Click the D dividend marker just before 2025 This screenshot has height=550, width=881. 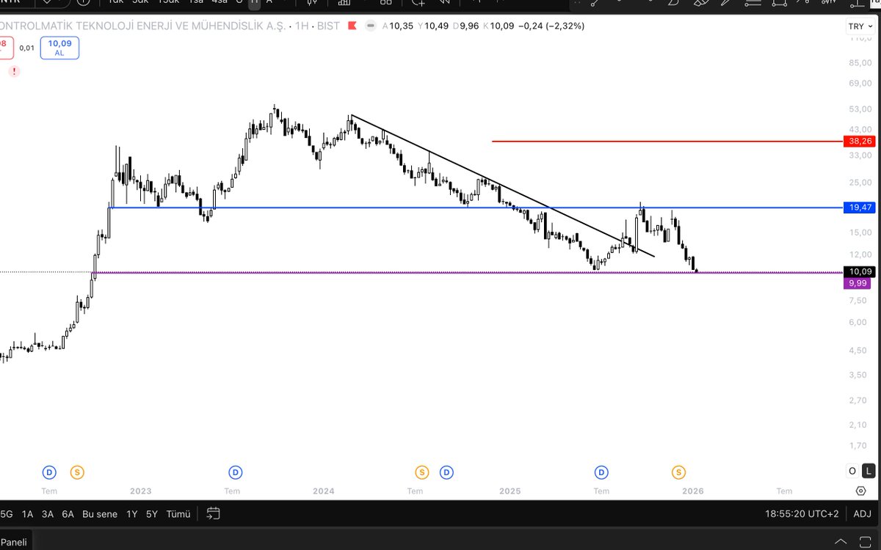tap(446, 472)
